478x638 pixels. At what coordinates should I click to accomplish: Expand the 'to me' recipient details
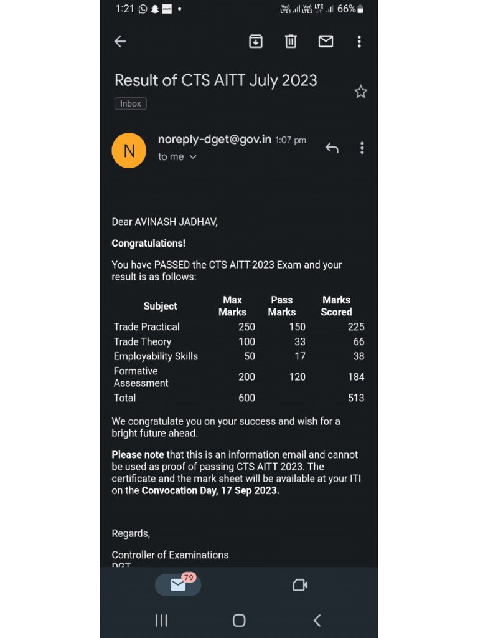pos(177,157)
